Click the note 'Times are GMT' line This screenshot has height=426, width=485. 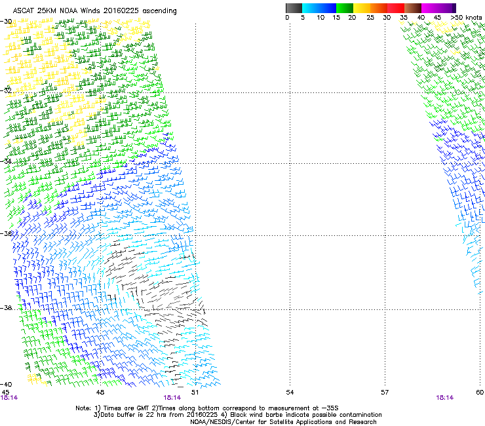[x=207, y=408]
